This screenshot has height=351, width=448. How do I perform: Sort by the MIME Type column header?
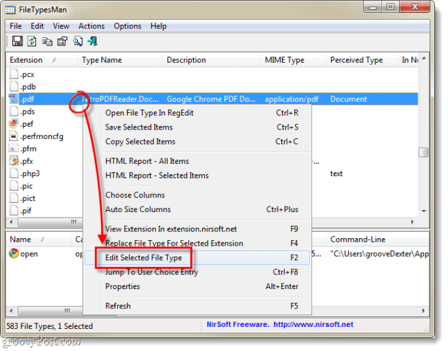point(294,60)
